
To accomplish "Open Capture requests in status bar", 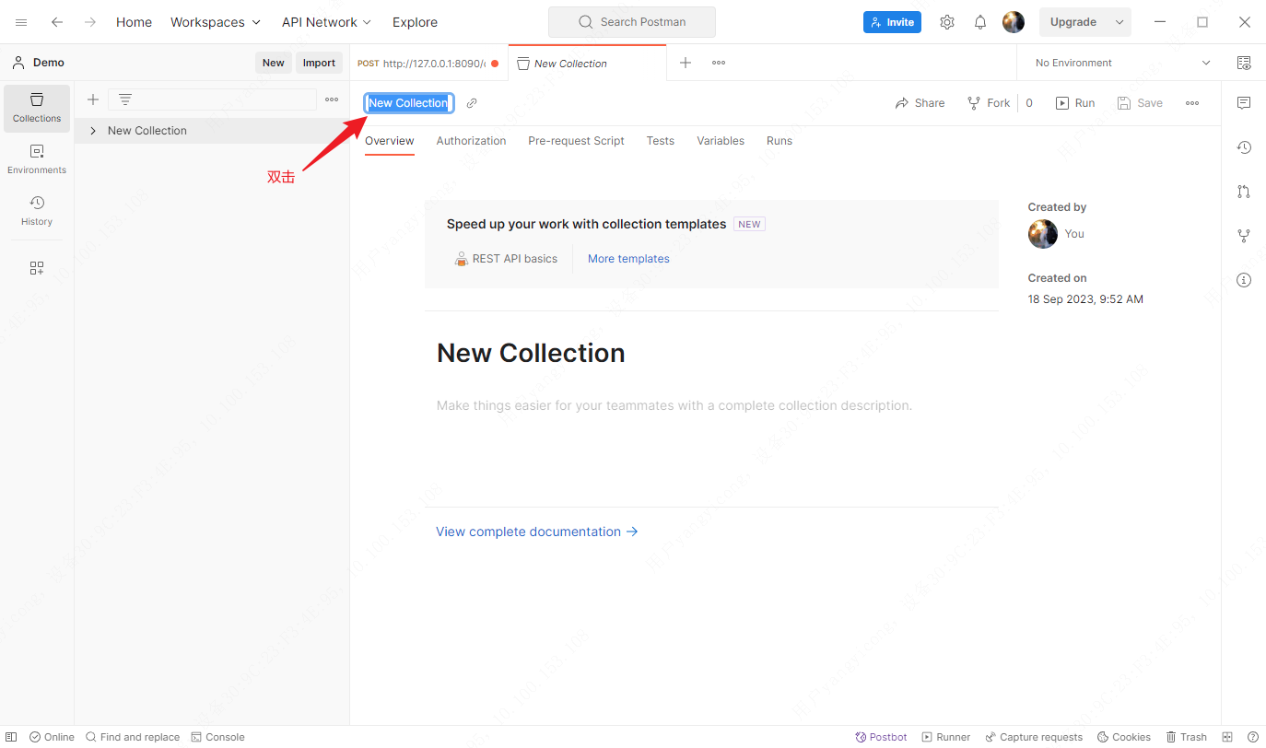I will (1035, 737).
